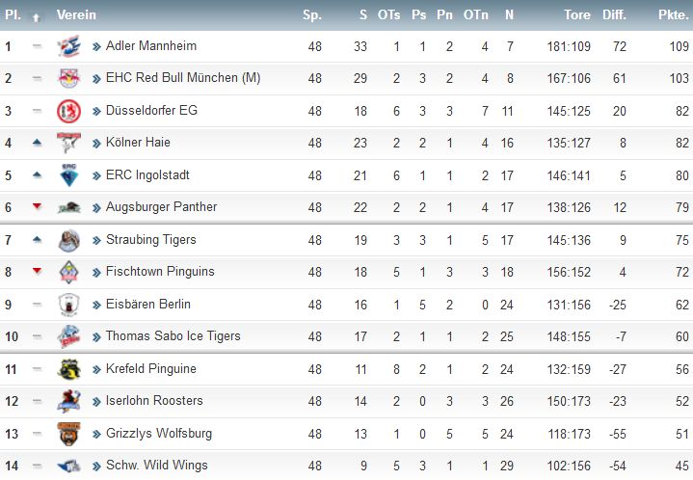Screen dimensions: 693x480
Task: Click the Kölner Haie shark logo
Action: (x=69, y=143)
